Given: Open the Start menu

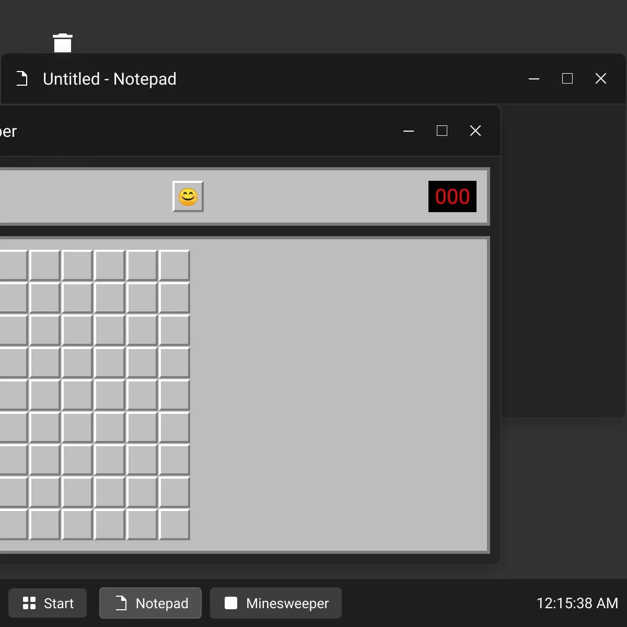Looking at the screenshot, I should [48, 603].
